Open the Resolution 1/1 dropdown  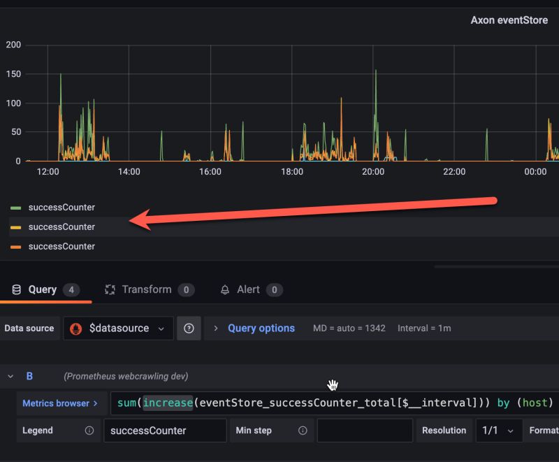[499, 431]
